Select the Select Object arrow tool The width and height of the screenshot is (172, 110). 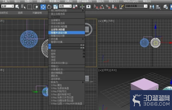click(17, 7)
